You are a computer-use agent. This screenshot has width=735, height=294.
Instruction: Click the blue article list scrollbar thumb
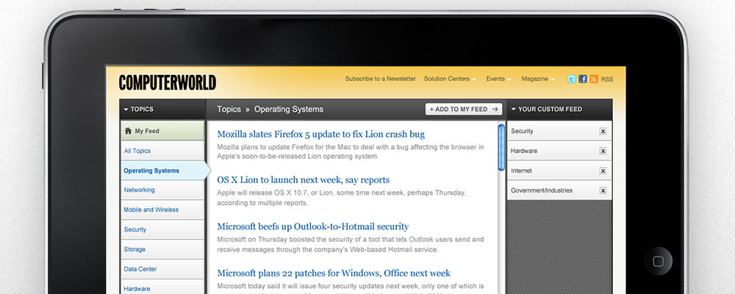(501, 147)
